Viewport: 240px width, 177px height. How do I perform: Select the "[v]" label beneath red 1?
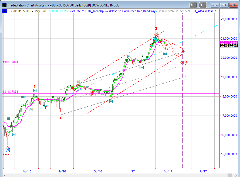35,91
